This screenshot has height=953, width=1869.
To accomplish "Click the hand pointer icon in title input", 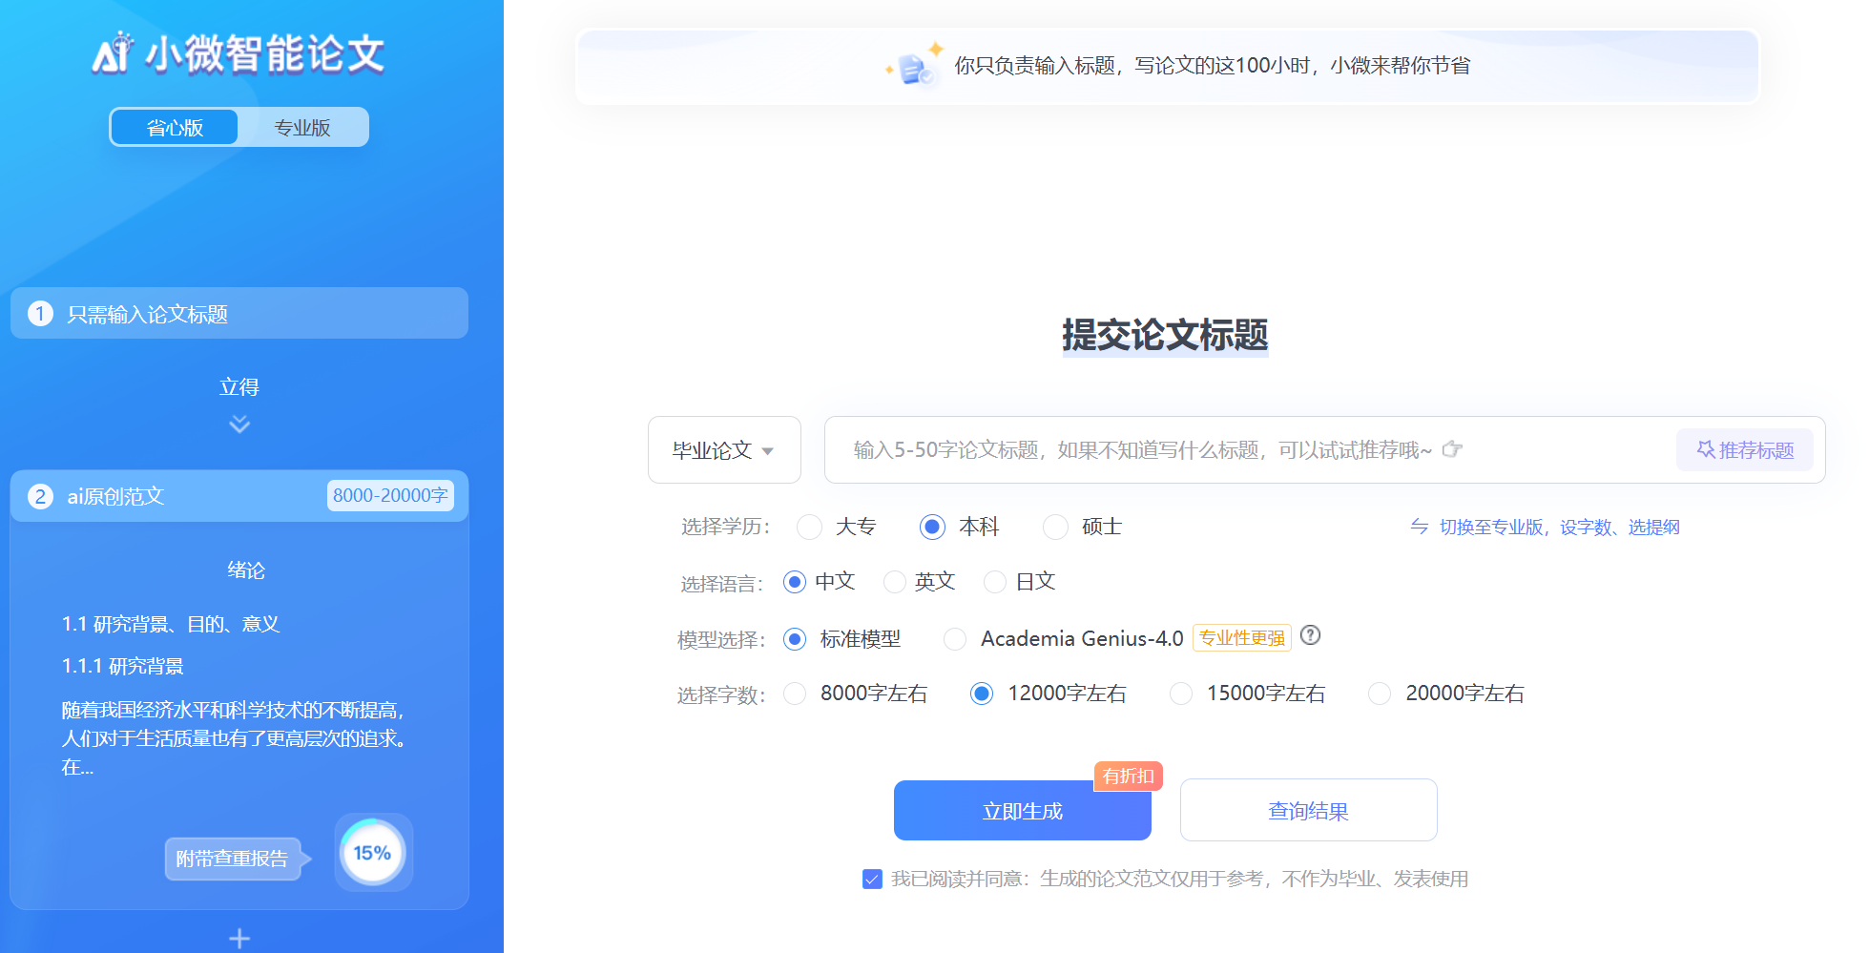I will [1452, 449].
